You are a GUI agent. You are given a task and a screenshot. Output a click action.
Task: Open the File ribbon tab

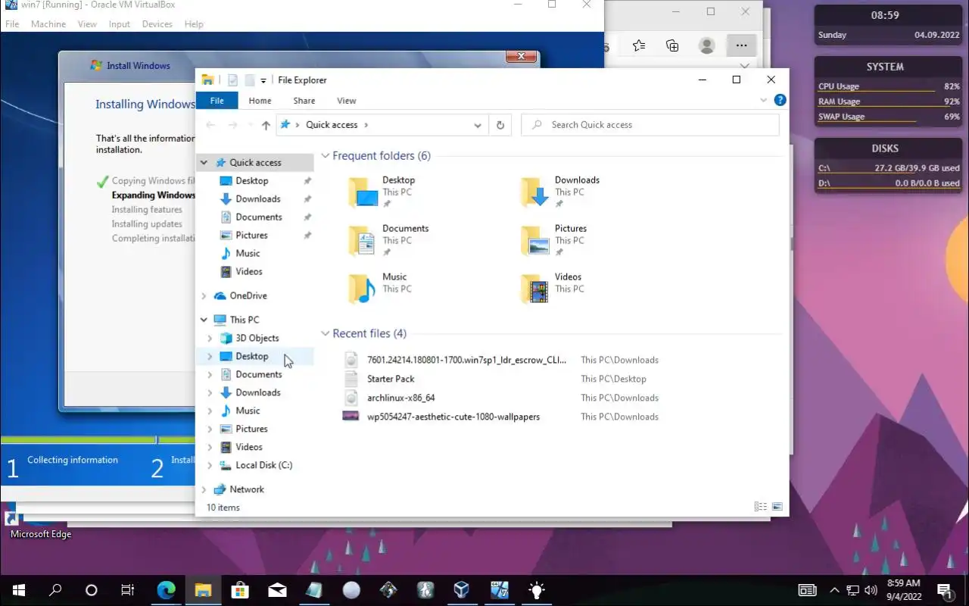217,101
